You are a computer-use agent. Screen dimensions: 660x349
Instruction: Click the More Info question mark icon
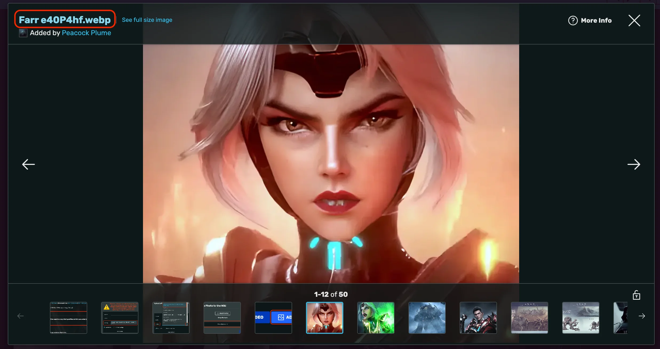[573, 21]
